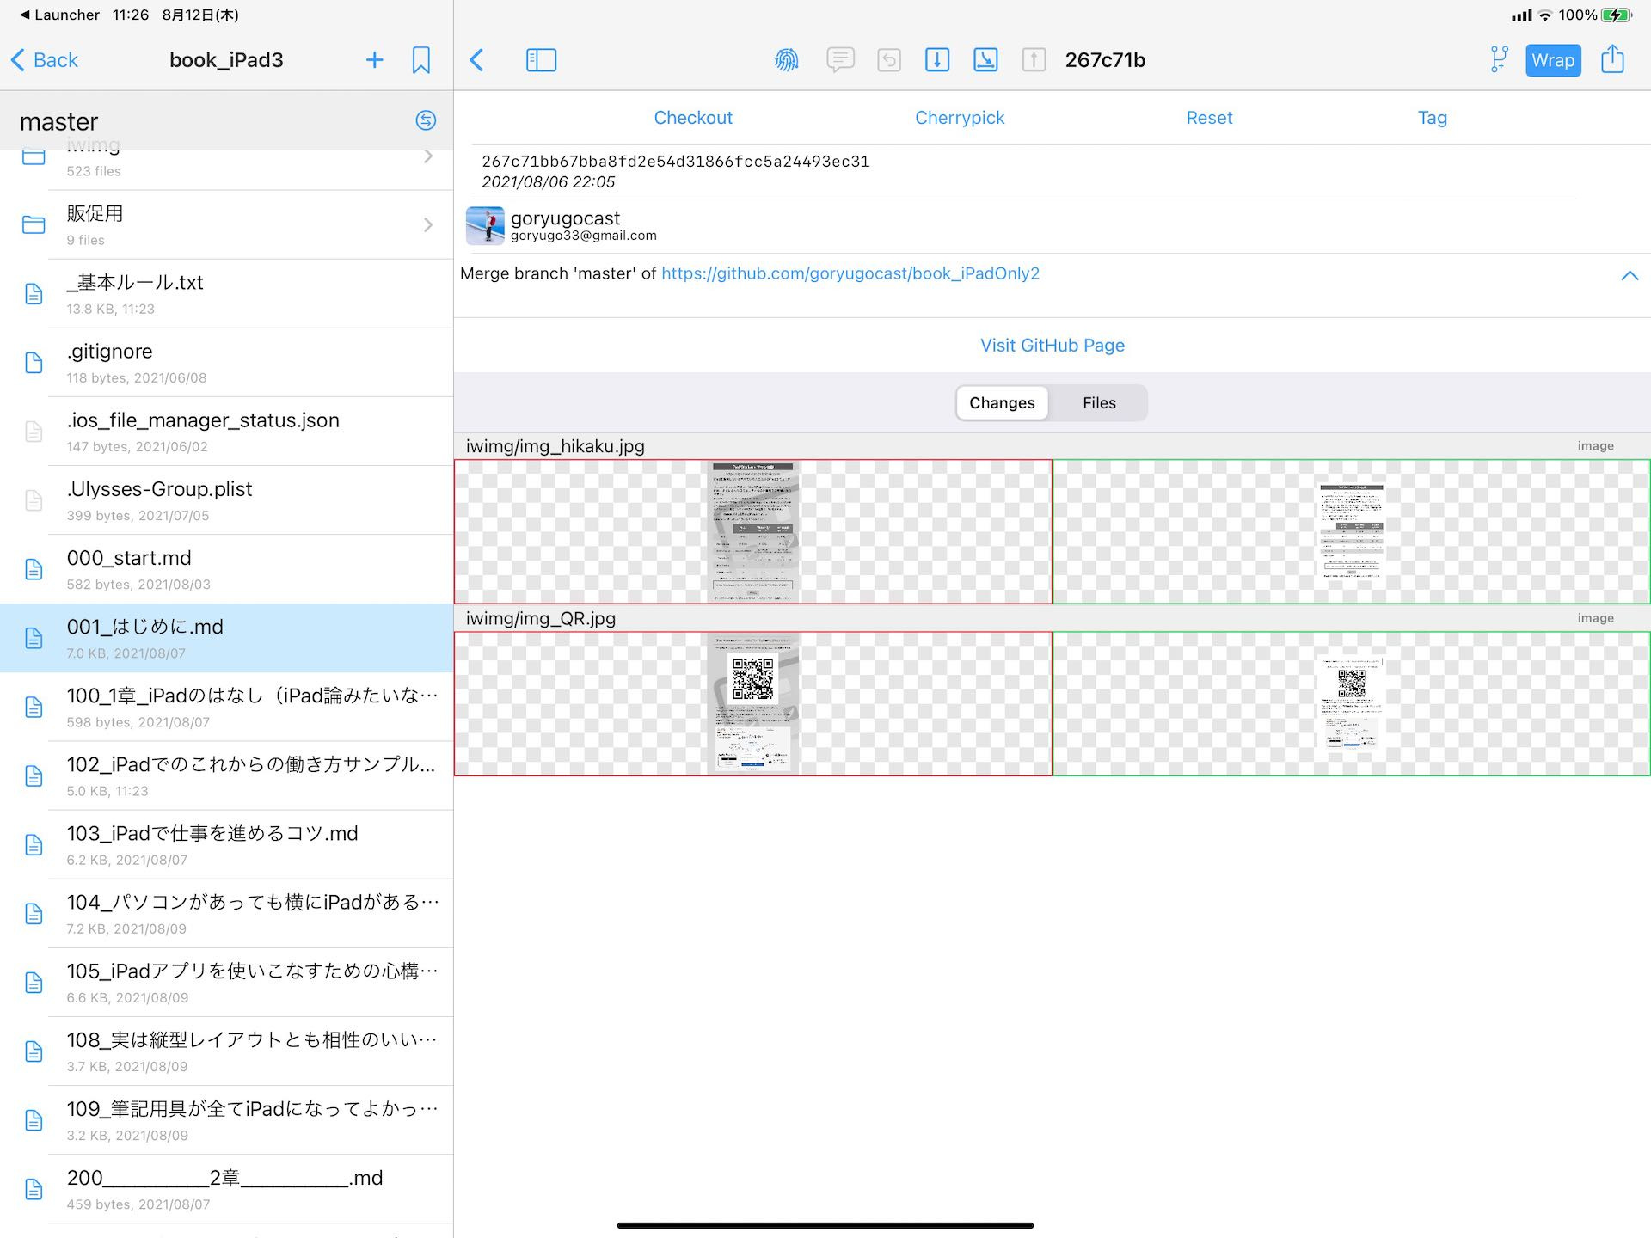Open 108_実は縦型レイアウト file
Image resolution: width=1651 pixels, height=1238 pixels.
[227, 1051]
